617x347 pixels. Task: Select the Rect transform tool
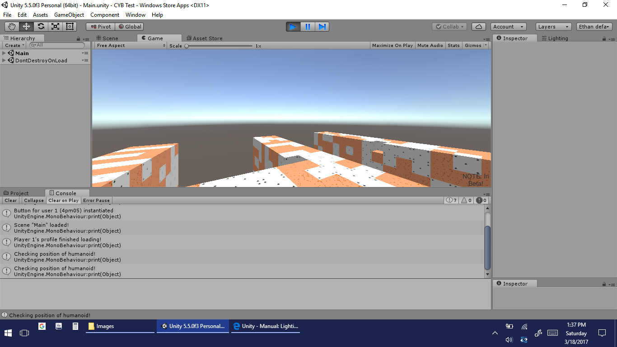pos(70,27)
